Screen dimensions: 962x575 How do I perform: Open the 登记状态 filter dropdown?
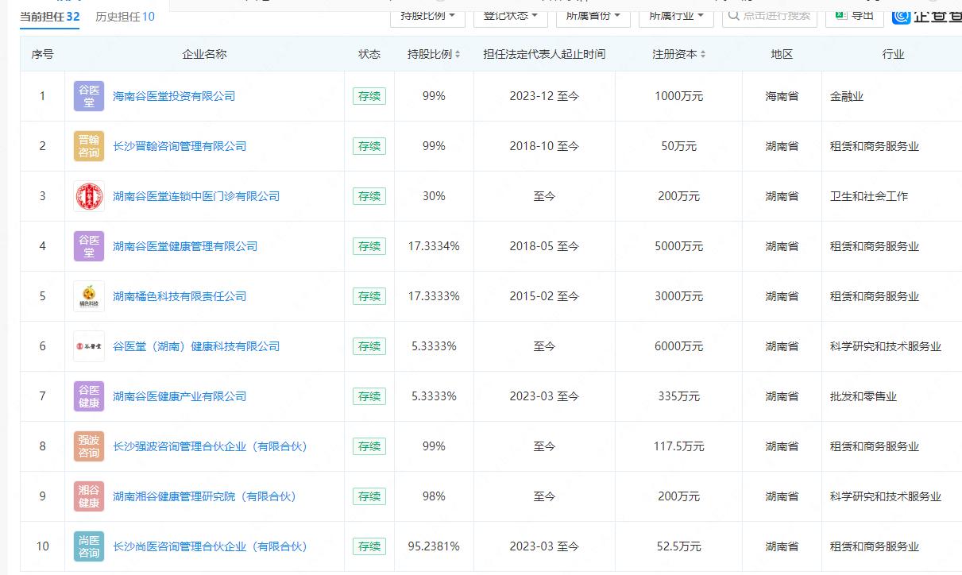point(512,15)
